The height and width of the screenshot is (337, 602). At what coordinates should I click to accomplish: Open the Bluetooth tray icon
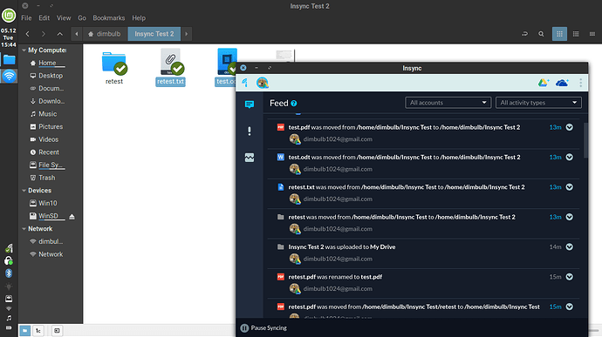pyautogui.click(x=9, y=273)
